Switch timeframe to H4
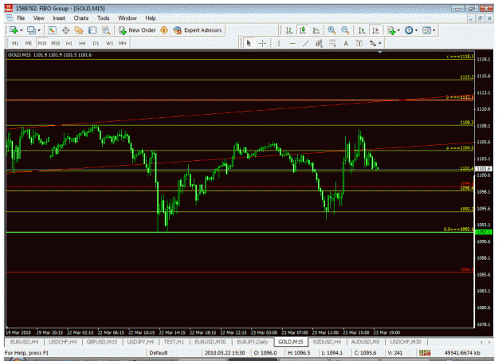Screen dimensions: 498x361 tap(82, 43)
